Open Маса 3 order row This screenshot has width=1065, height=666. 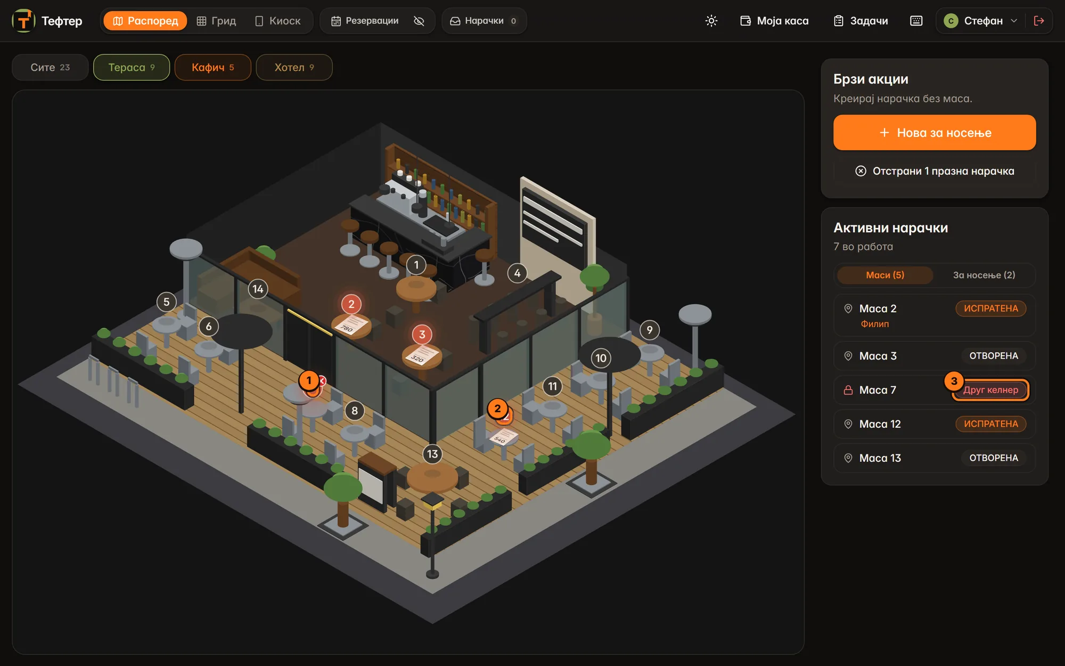click(x=935, y=356)
